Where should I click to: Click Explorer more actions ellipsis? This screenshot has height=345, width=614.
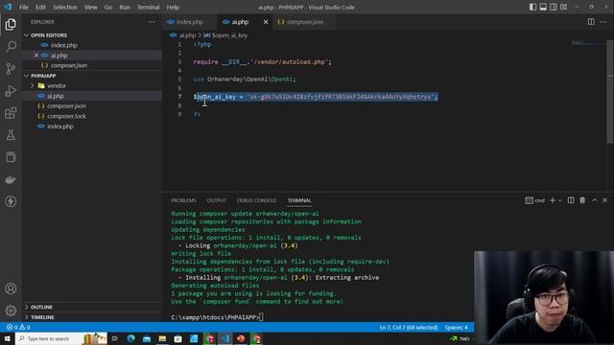(152, 22)
